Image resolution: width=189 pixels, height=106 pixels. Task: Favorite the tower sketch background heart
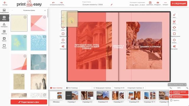(45, 75)
